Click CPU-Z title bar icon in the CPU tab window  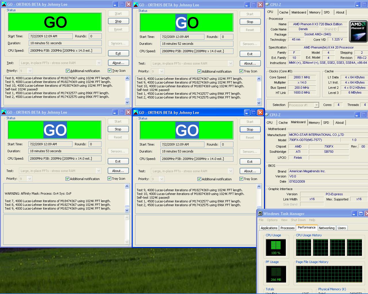[x=267, y=4]
